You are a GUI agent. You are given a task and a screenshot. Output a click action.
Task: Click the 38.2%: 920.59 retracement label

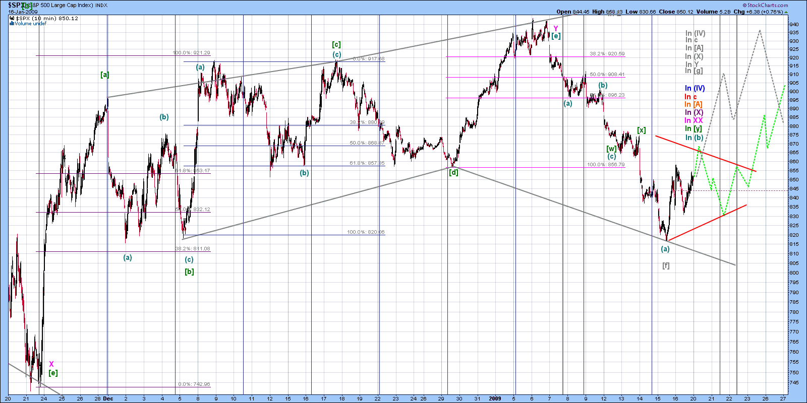coord(607,53)
